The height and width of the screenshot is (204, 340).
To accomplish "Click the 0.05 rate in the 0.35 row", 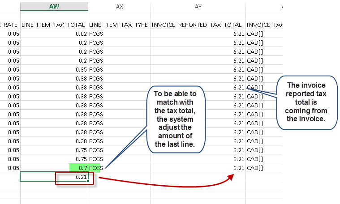I will 10,69.
